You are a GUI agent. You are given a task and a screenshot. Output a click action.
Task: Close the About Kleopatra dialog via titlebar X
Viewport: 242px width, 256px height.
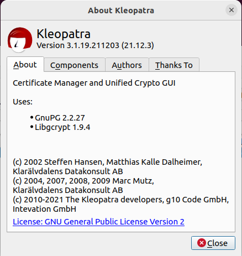click(232, 10)
